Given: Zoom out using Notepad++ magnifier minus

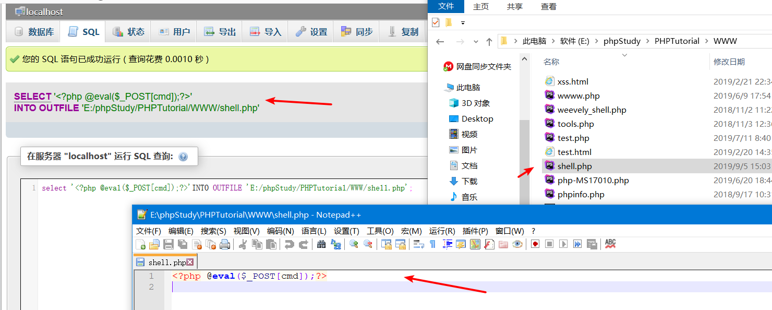Looking at the screenshot, I should (x=368, y=244).
